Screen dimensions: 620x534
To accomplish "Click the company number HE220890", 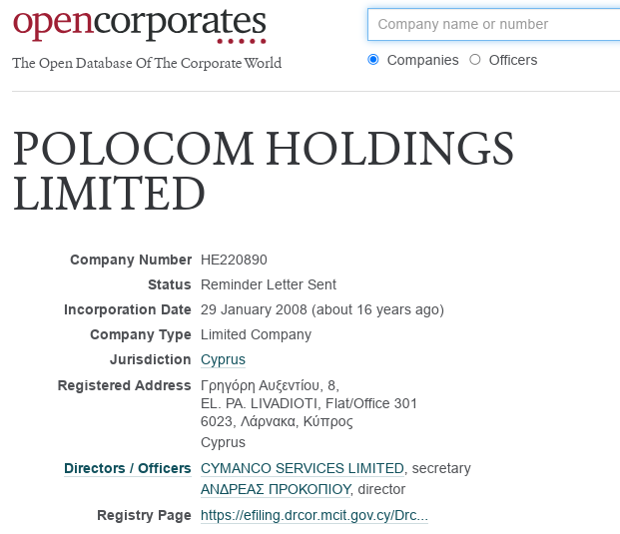I will click(x=234, y=261).
